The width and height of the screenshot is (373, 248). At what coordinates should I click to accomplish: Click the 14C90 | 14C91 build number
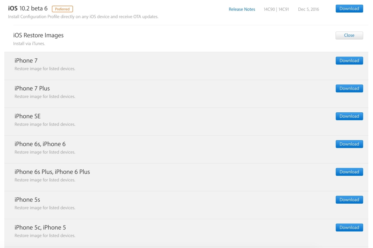[x=276, y=9]
